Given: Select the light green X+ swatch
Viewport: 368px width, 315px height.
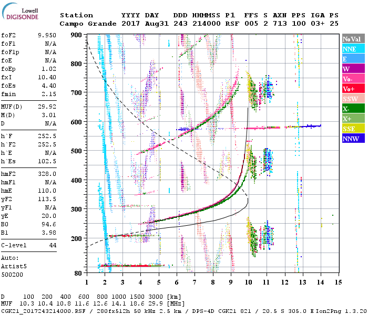Looking at the screenshot, I should point(351,119).
